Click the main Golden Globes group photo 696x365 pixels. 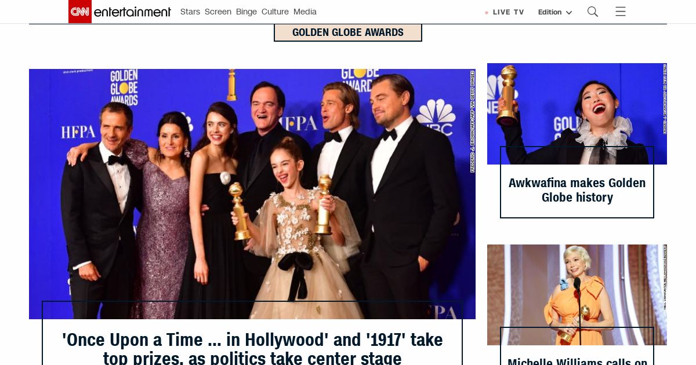point(252,194)
